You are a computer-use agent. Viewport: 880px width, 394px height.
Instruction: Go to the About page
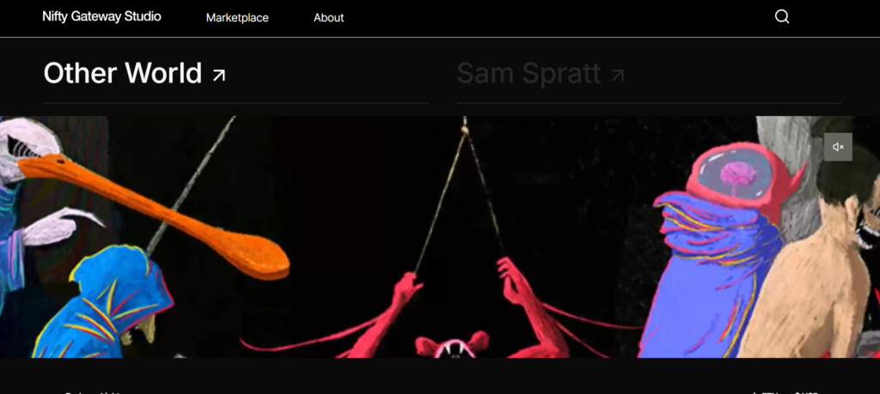[x=329, y=18]
